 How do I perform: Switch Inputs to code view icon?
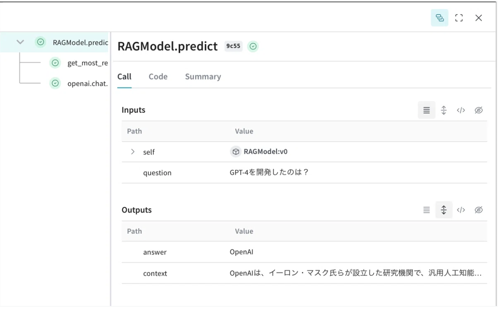[x=461, y=110]
